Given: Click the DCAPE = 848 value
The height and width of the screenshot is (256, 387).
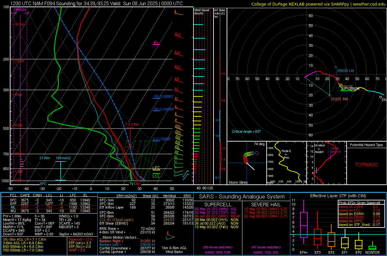Looking at the screenshot, I should pos(13,230).
